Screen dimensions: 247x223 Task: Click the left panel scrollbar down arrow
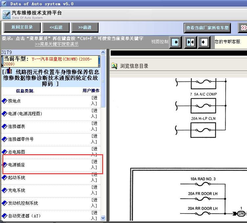tap(103, 218)
